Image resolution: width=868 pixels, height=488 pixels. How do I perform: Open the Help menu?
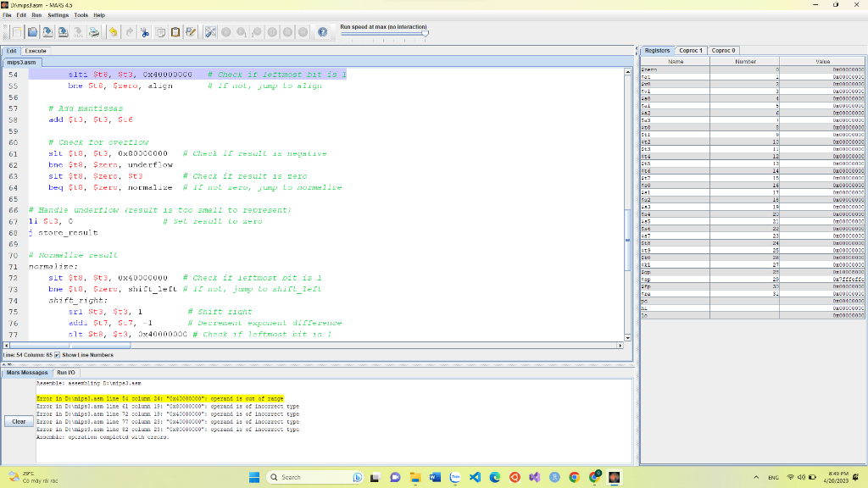(x=99, y=15)
